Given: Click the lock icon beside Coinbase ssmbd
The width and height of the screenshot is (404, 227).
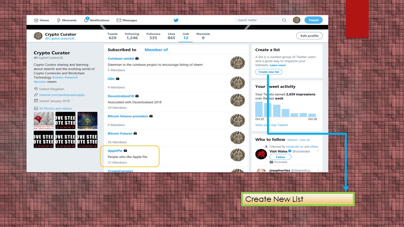Looking at the screenshot, I should click(137, 58).
